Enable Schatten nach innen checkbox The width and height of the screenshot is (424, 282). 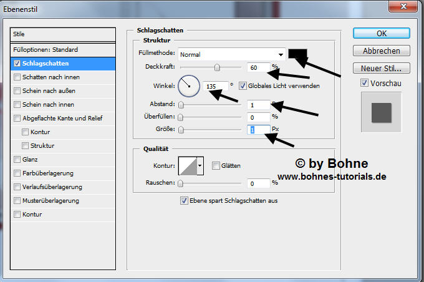[x=17, y=77]
